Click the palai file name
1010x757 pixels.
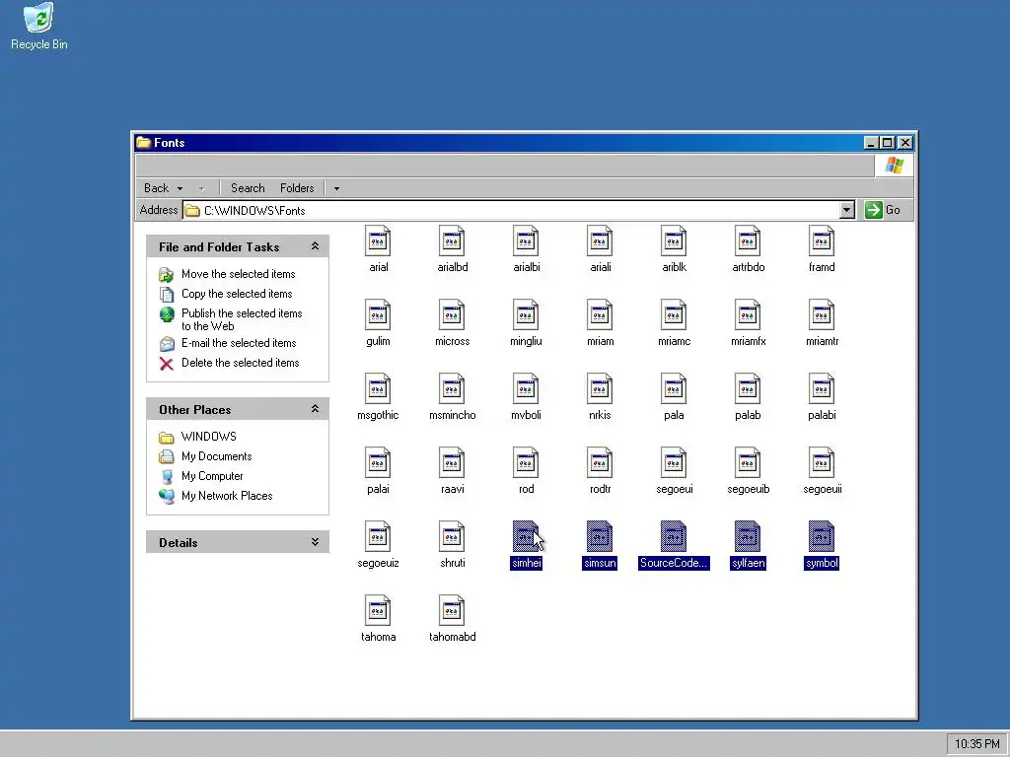[x=378, y=489]
